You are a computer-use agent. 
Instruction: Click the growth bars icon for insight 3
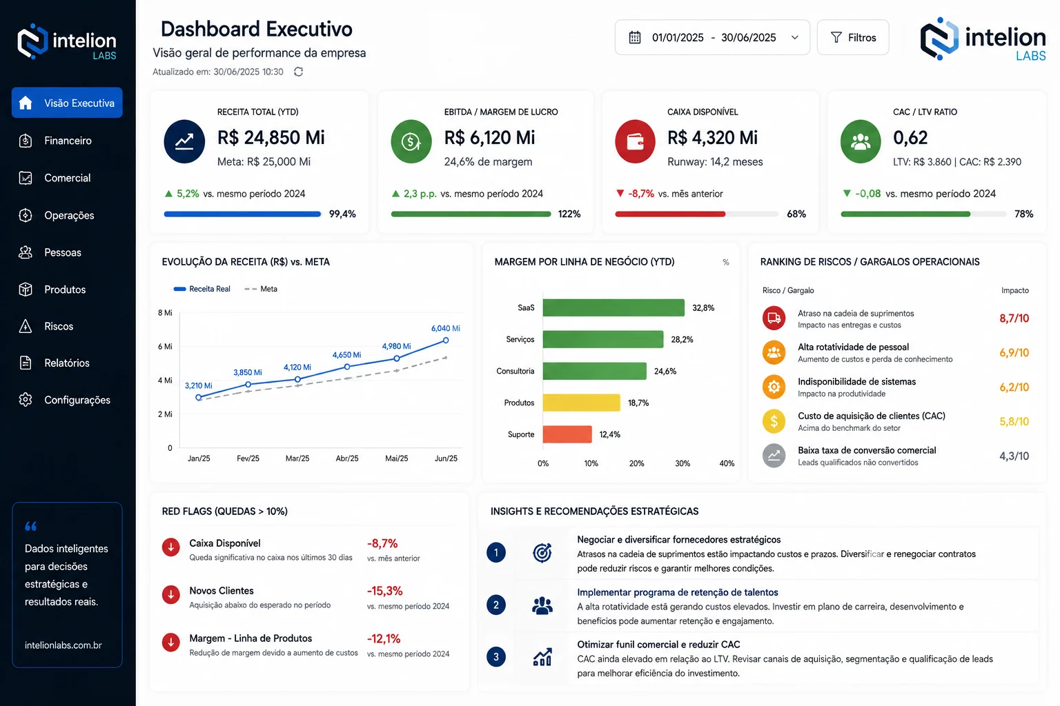[542, 657]
